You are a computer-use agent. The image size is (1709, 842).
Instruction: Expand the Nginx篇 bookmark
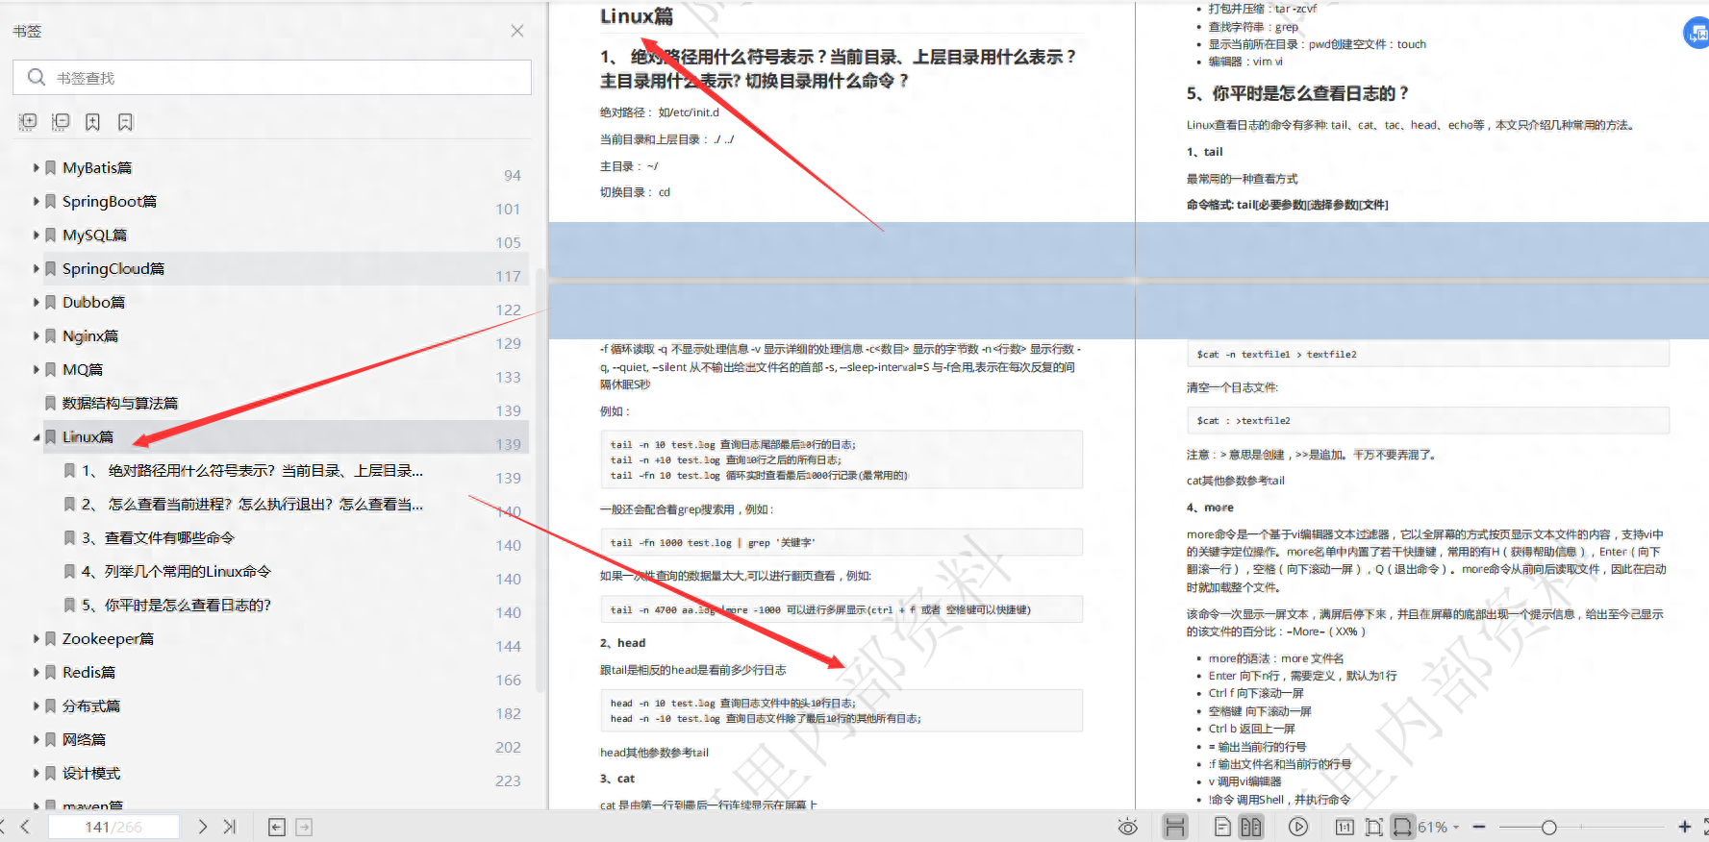37,335
